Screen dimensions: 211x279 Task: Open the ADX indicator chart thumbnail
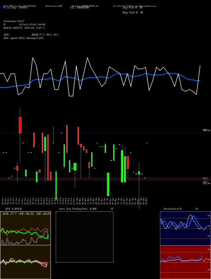pyautogui.click(x=25, y=228)
